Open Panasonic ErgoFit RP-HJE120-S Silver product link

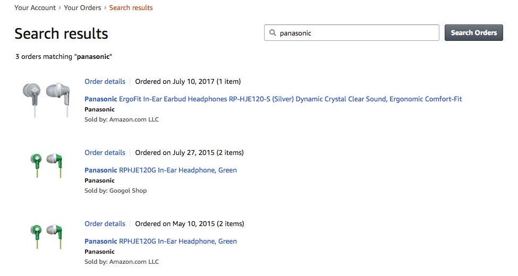tap(273, 99)
